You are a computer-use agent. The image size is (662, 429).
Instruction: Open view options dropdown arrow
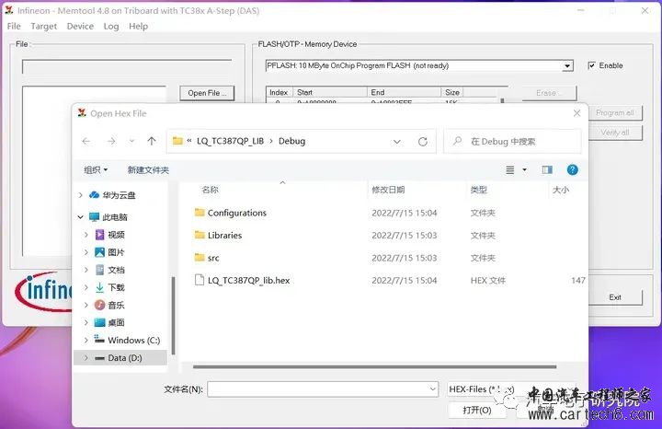524,170
